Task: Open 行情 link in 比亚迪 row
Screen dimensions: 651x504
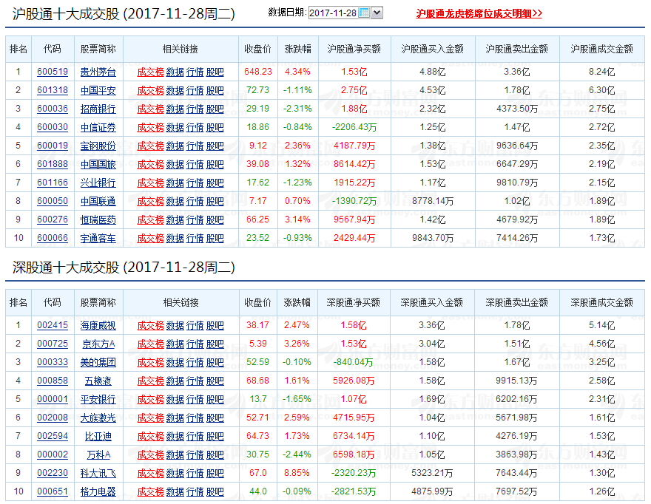Action: (x=195, y=436)
